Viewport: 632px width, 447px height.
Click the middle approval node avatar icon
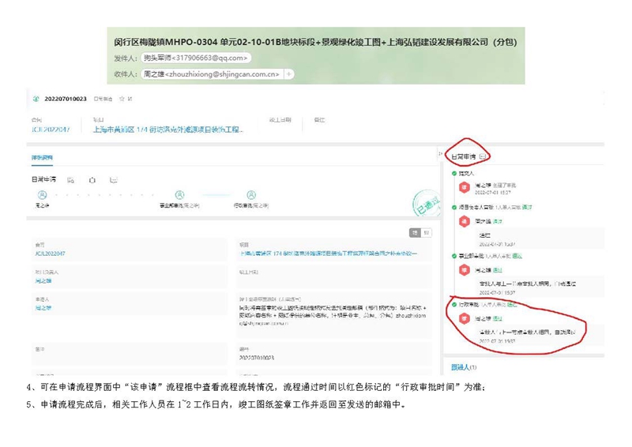click(x=180, y=195)
